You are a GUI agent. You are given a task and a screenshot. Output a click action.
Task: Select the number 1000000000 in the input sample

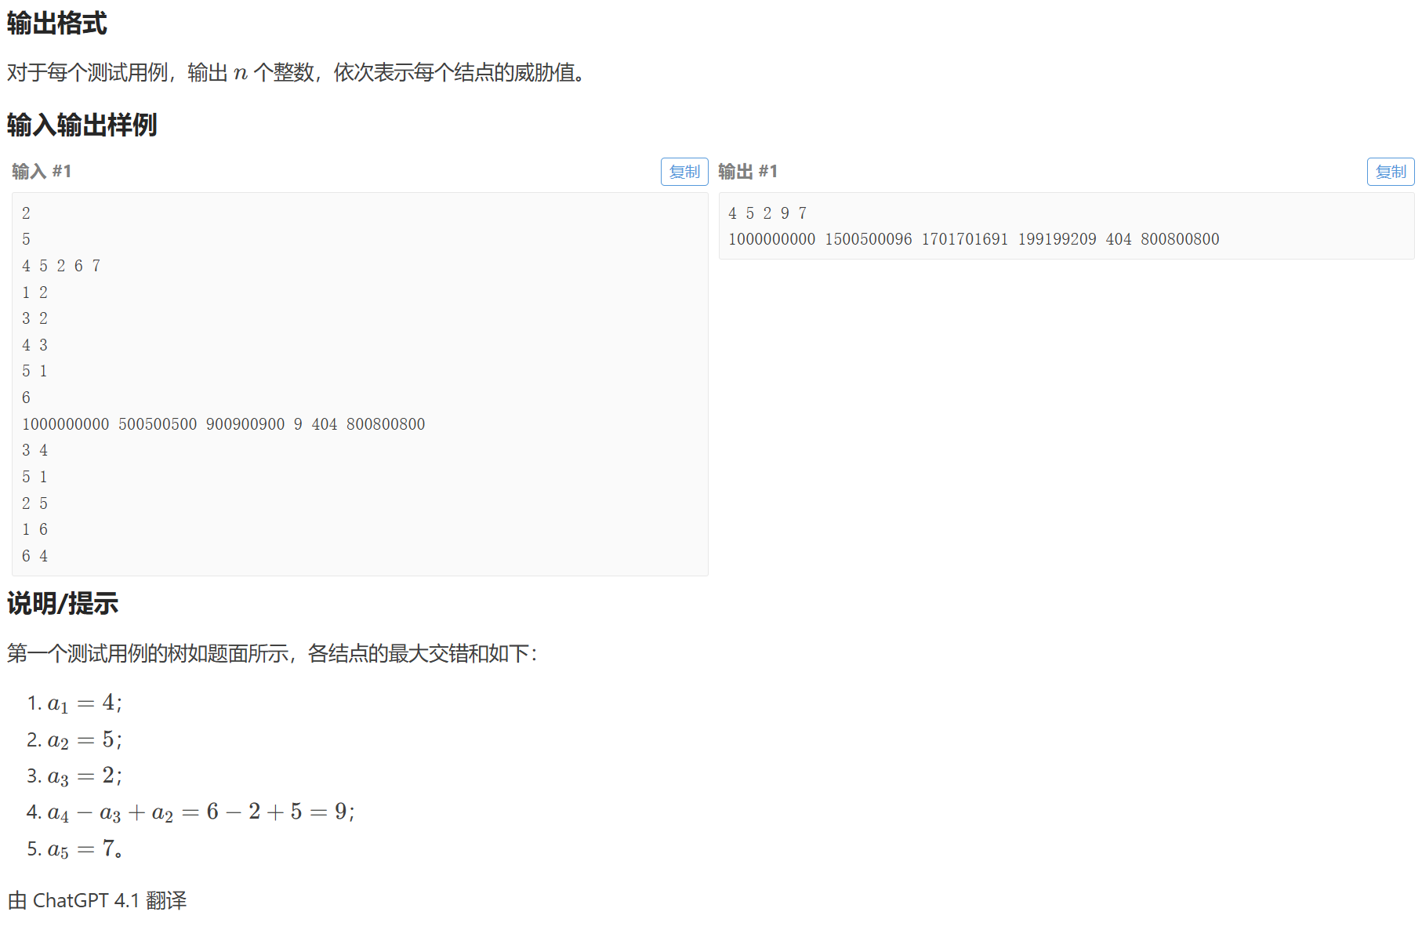point(67,423)
